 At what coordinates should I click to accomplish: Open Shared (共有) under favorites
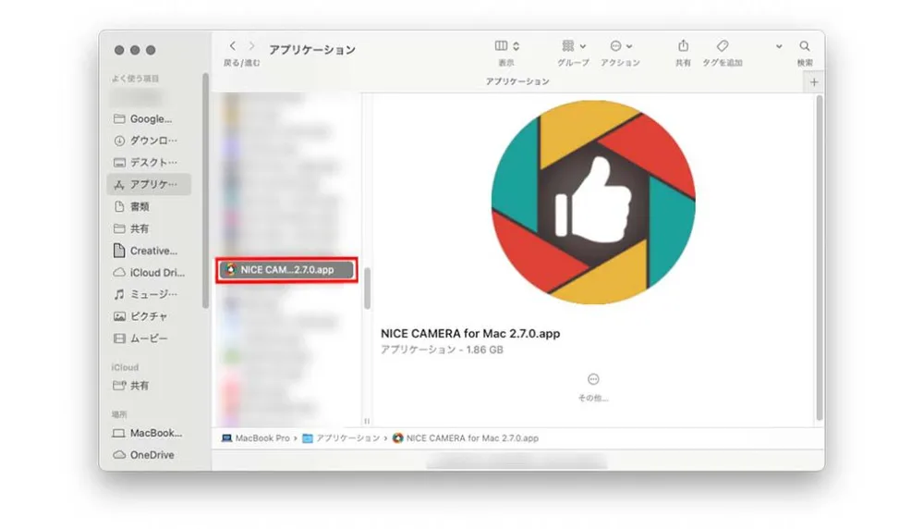pyautogui.click(x=151, y=228)
